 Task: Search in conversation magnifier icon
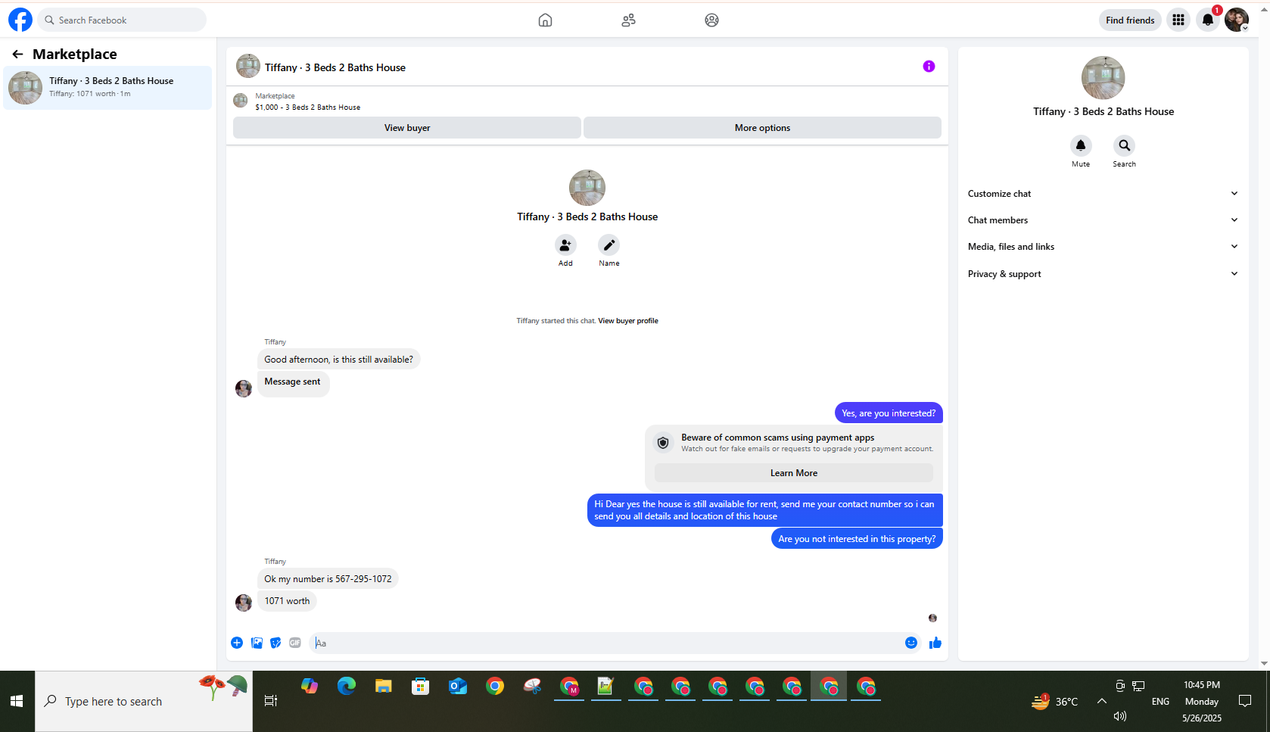[x=1125, y=145]
